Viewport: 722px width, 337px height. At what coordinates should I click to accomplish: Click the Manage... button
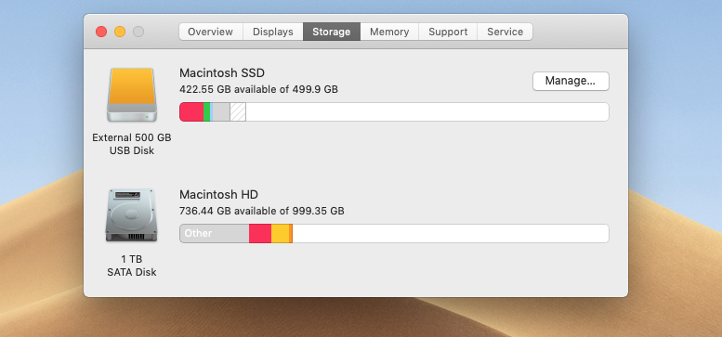click(571, 81)
